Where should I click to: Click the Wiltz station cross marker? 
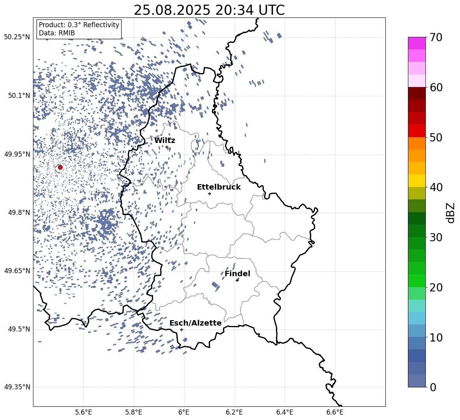tap(167, 147)
